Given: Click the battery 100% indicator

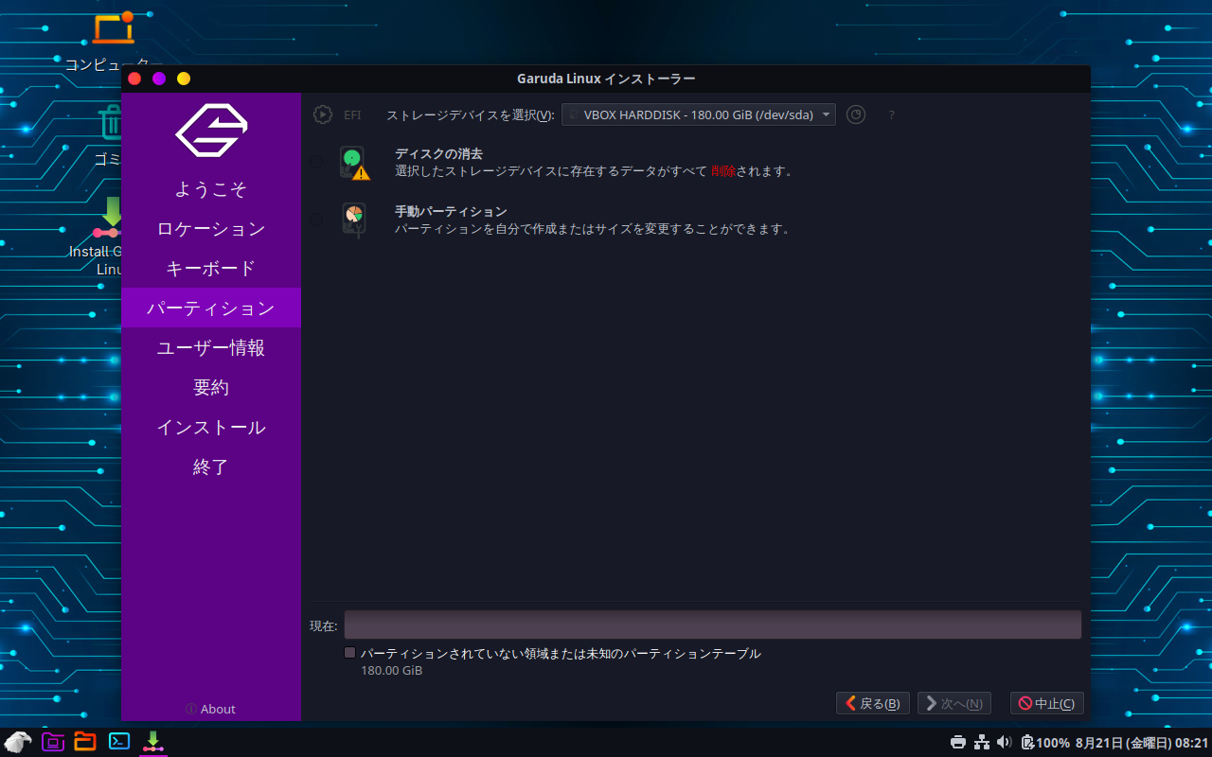Looking at the screenshot, I should (1045, 743).
